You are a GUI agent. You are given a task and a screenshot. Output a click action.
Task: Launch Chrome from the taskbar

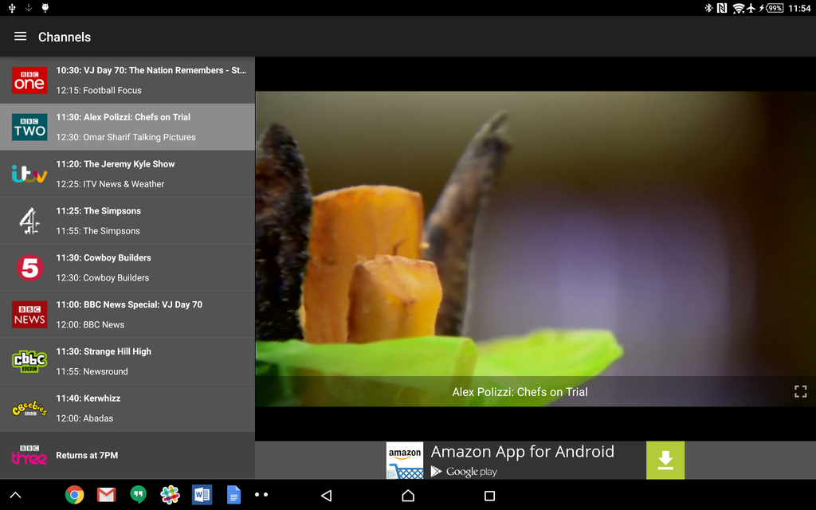(74, 494)
